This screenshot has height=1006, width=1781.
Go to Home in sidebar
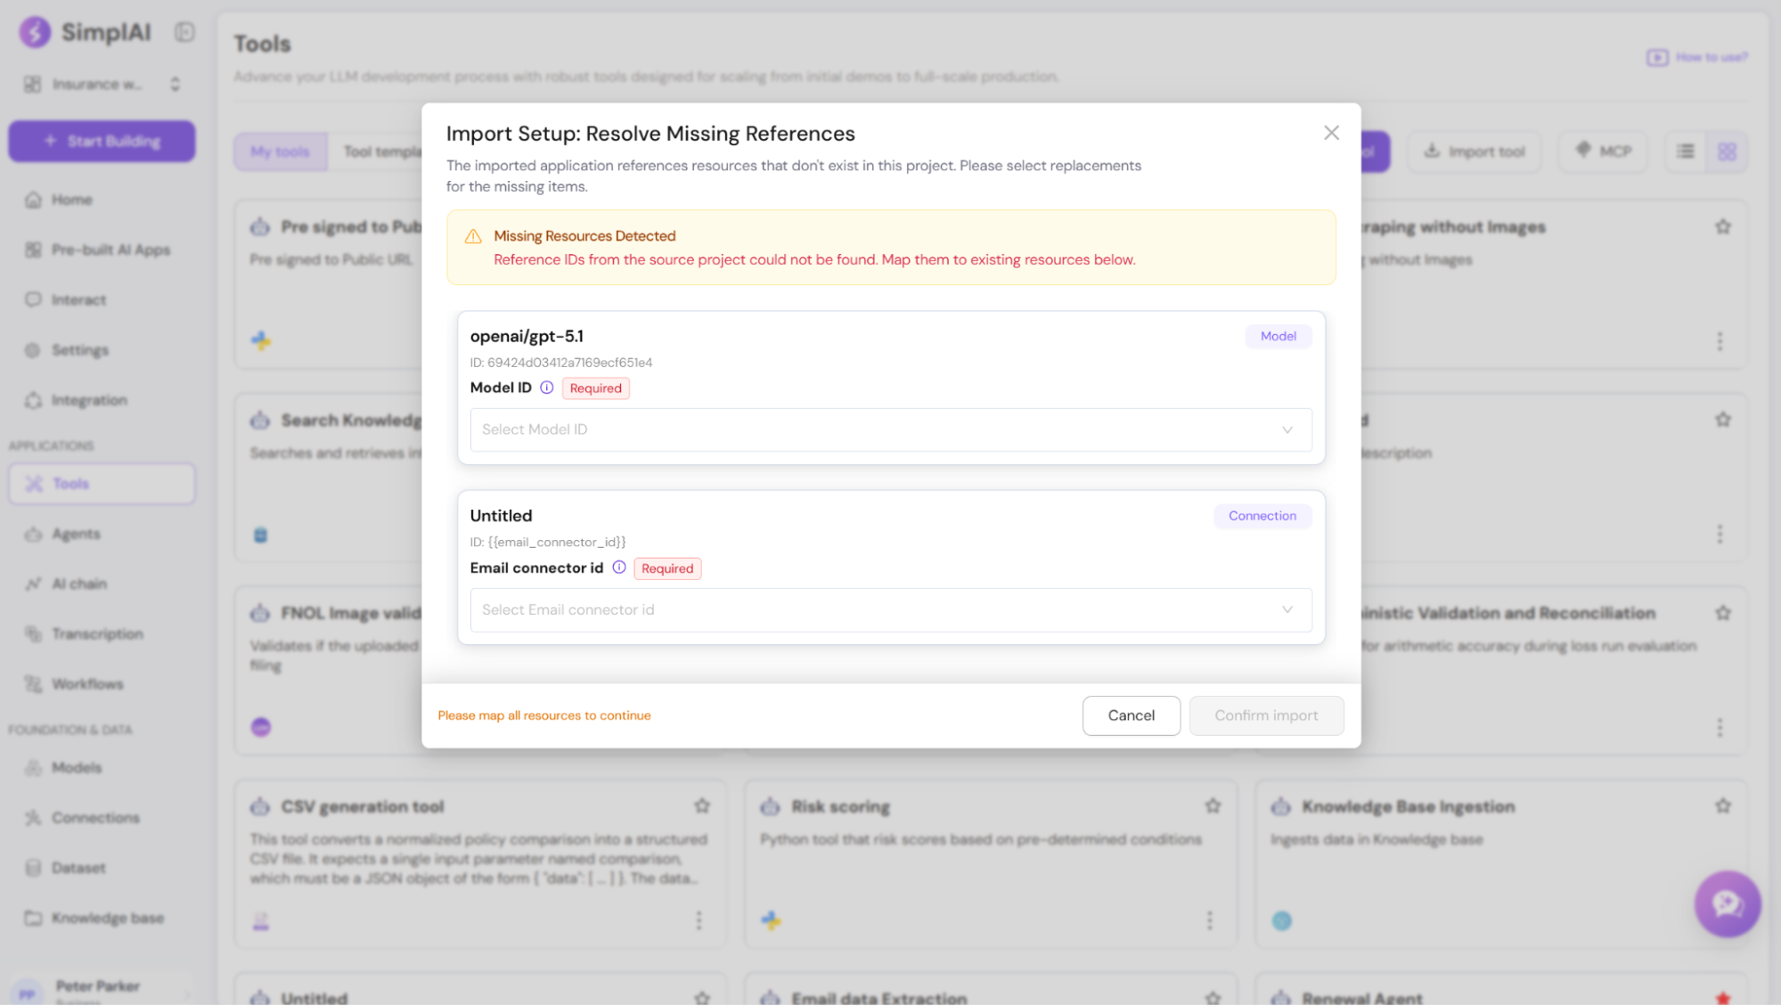click(x=71, y=200)
